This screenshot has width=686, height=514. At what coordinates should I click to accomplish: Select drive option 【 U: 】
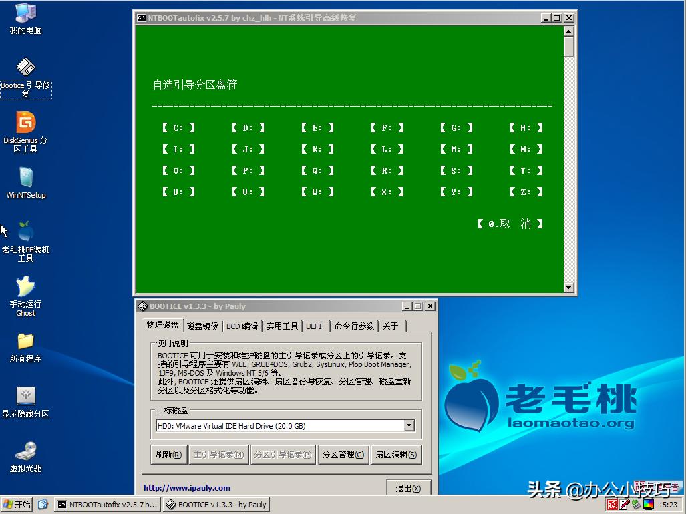tap(178, 192)
